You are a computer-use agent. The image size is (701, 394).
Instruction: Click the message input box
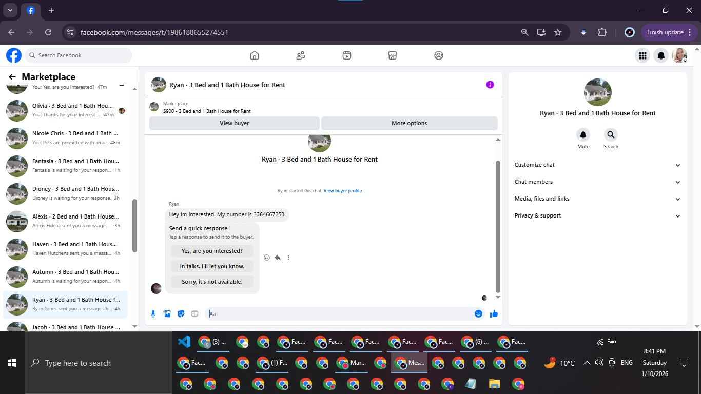click(x=339, y=313)
